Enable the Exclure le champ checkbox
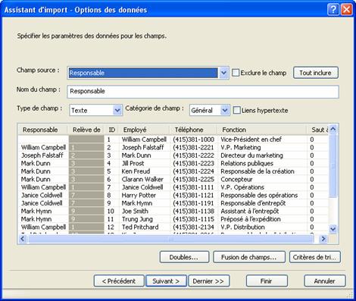This screenshot has height=301, width=356. 236,73
